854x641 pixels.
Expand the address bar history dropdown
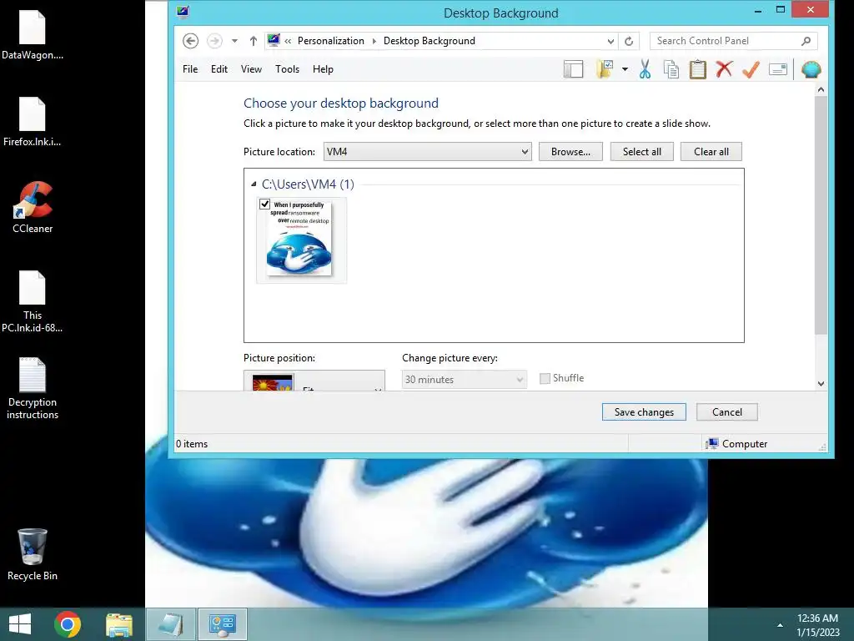[610, 41]
